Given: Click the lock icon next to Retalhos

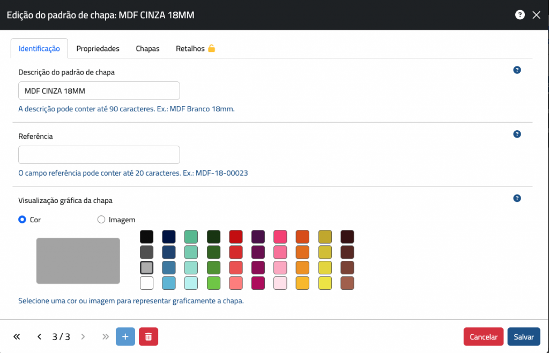Looking at the screenshot, I should click(x=211, y=48).
